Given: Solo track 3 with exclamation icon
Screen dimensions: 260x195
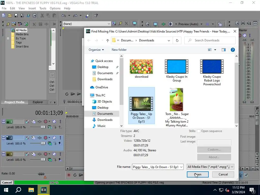Looking at the screenshot, I should click(60, 154).
